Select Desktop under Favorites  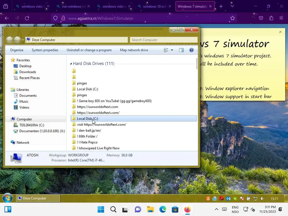(25, 66)
